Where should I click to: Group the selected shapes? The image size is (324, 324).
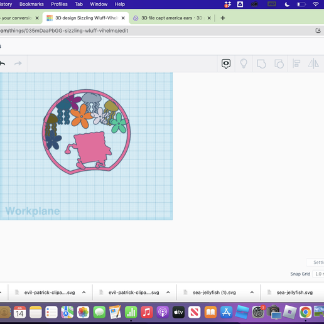pos(261,63)
